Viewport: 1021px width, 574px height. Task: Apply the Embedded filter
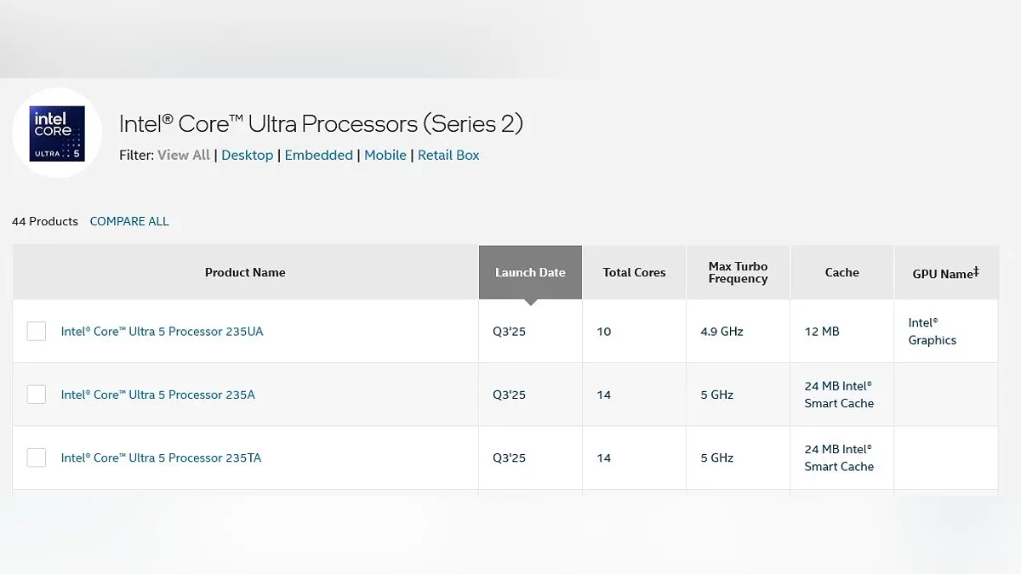(318, 155)
